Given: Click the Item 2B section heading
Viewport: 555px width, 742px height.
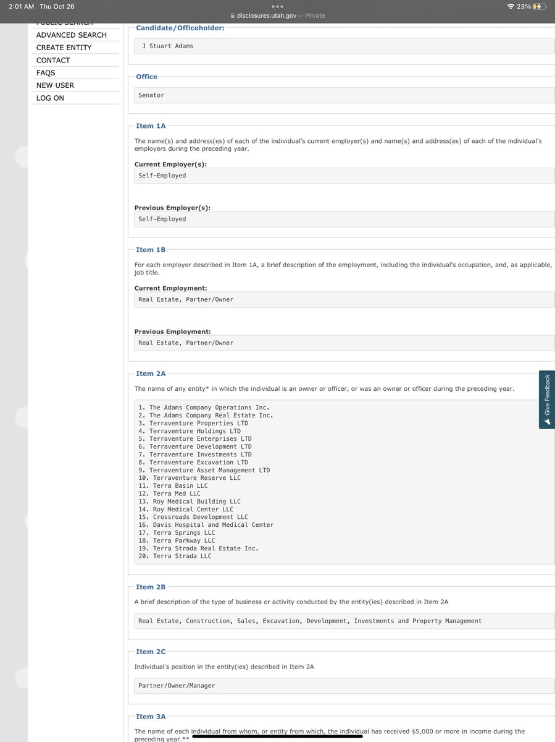Looking at the screenshot, I should tap(151, 587).
